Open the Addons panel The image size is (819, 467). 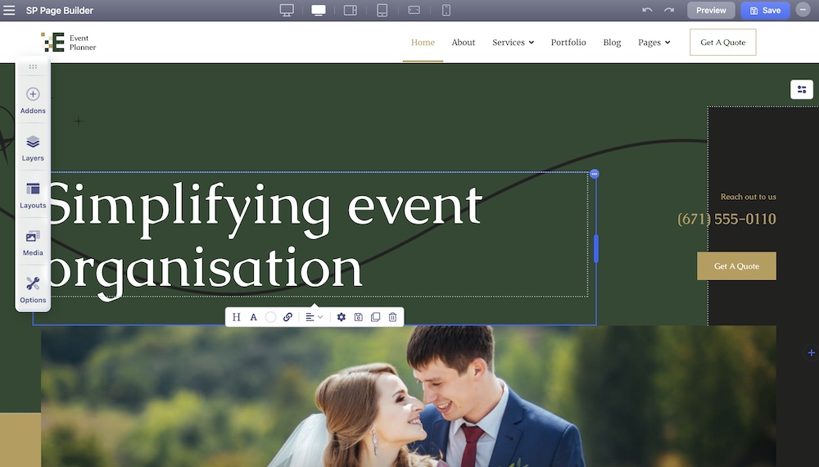pyautogui.click(x=33, y=100)
